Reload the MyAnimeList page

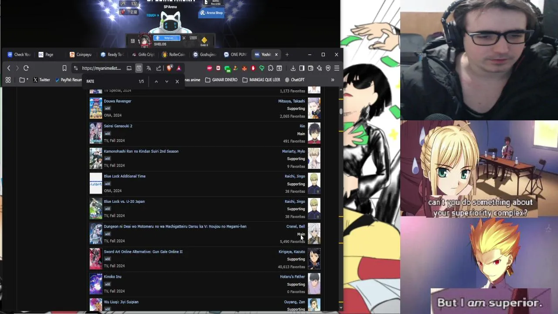point(26,68)
